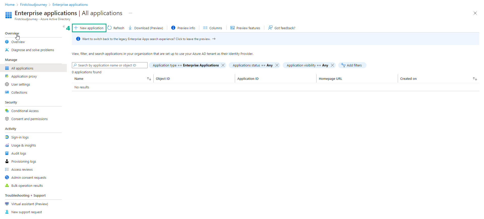Remove the Application type filter

pos(223,65)
